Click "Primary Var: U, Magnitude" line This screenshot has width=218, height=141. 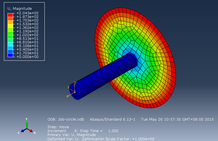72,135
